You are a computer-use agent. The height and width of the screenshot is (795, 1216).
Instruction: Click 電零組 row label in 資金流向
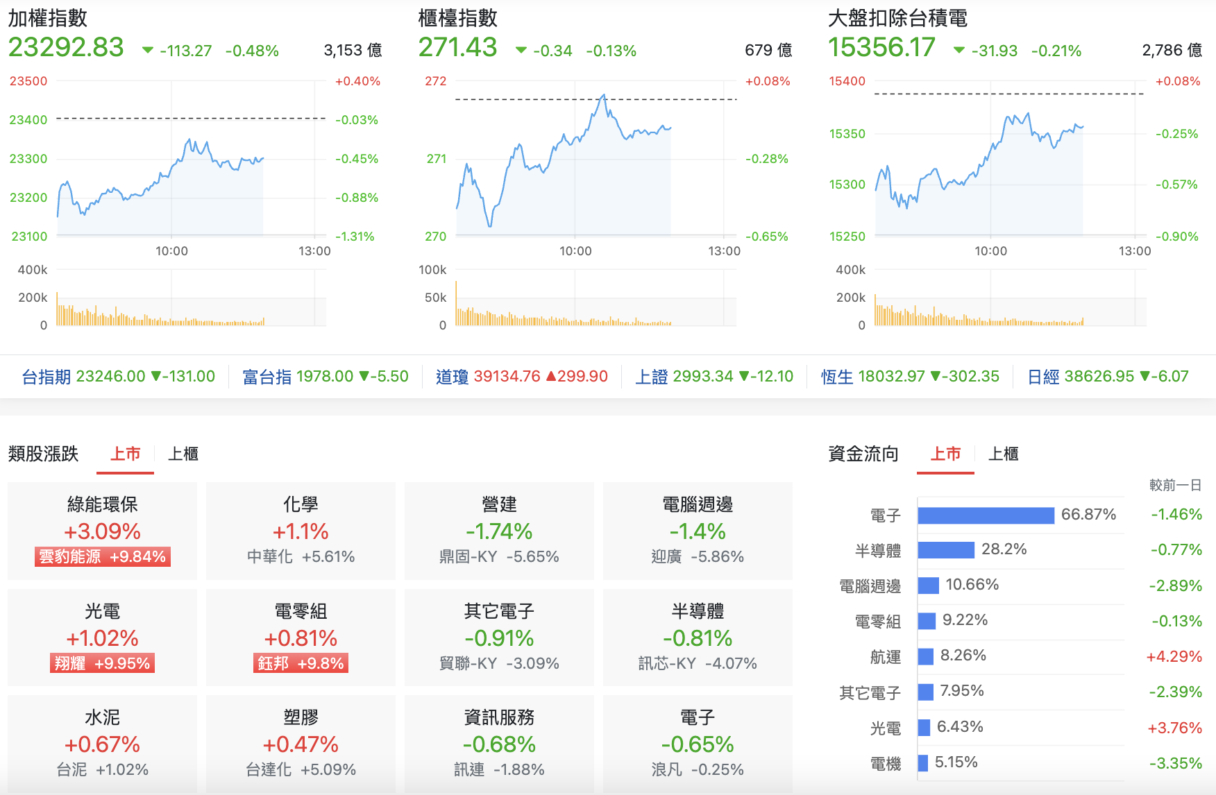click(x=877, y=622)
